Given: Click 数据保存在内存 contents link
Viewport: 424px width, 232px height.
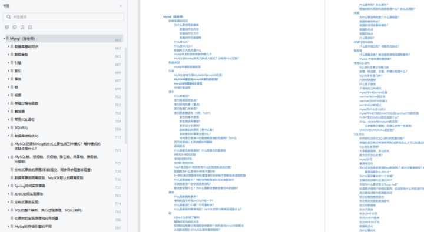Looking at the screenshot, I should pos(189,29).
